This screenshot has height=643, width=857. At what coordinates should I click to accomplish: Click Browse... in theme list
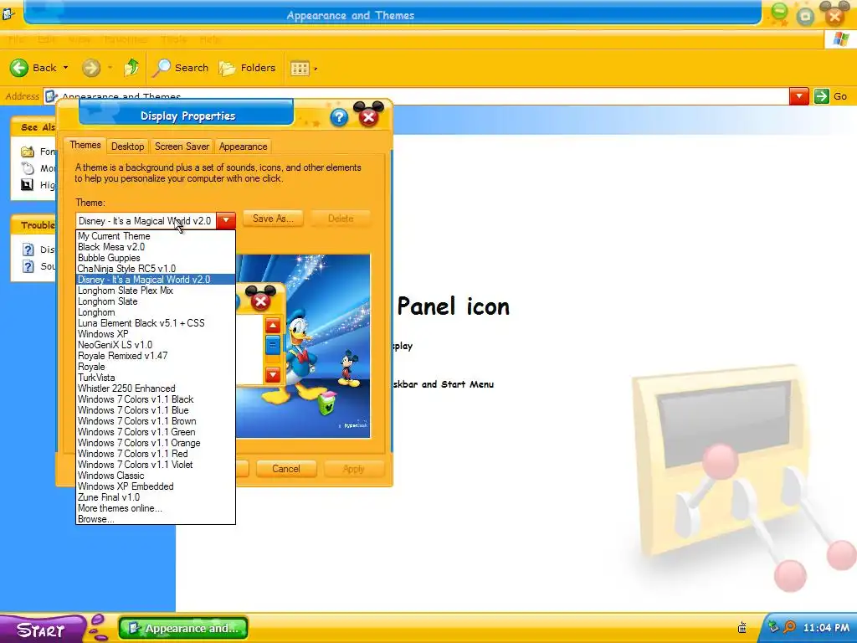coord(156,519)
